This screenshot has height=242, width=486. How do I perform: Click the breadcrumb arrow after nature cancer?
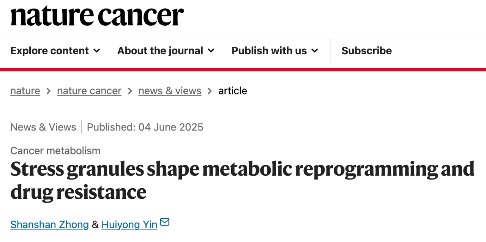coord(130,91)
